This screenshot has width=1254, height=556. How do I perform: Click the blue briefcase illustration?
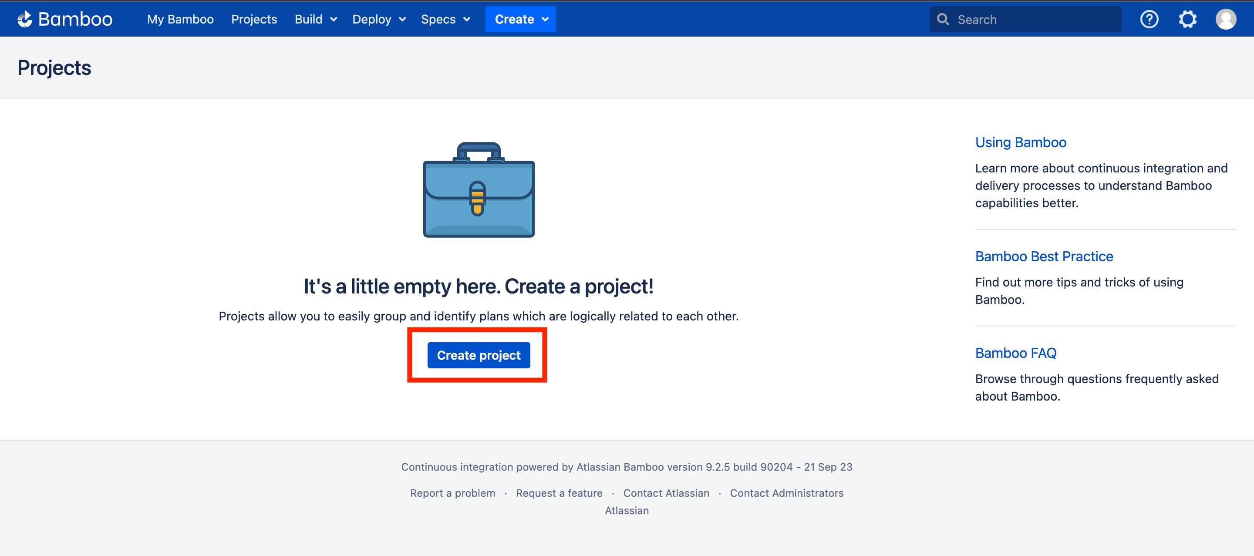pos(479,190)
